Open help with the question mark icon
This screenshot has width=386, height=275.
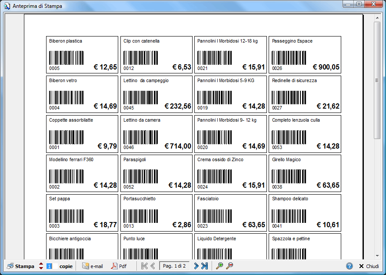click(349, 266)
